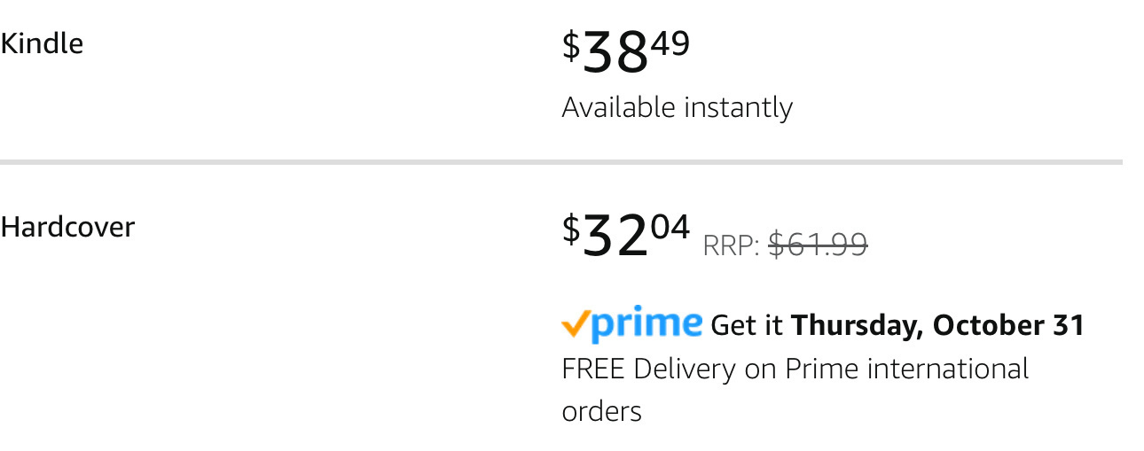Click the FREE Delivery on Prime international line

click(795, 369)
